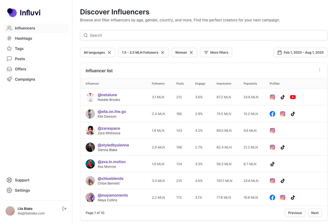This screenshot has height=223, width=335.
Task: Open Ava Monroe's TikTok profile icon
Action: click(272, 164)
